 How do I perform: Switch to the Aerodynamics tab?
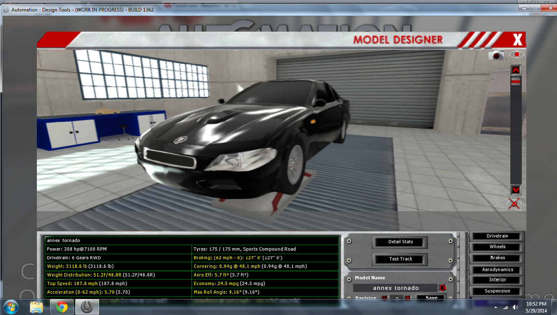point(497,270)
